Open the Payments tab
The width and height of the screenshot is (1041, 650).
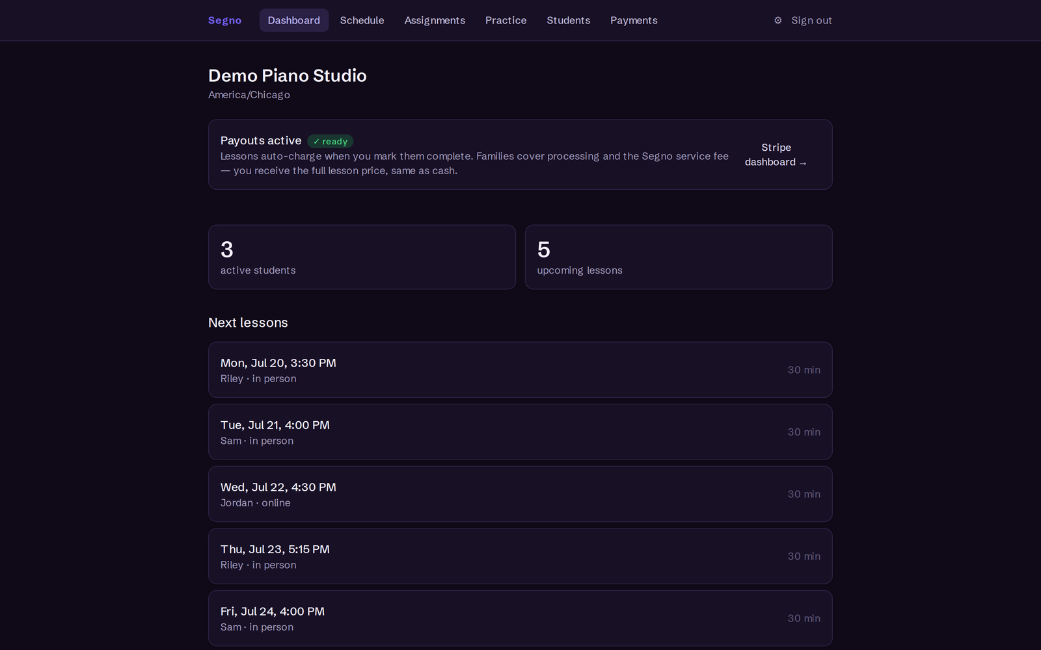pos(634,20)
